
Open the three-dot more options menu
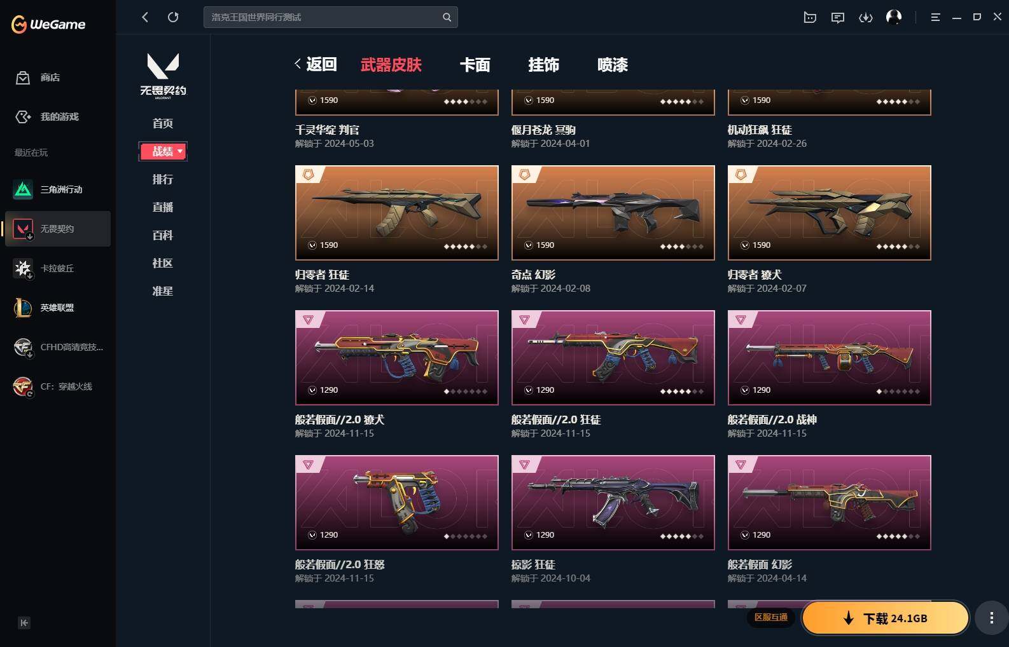991,618
